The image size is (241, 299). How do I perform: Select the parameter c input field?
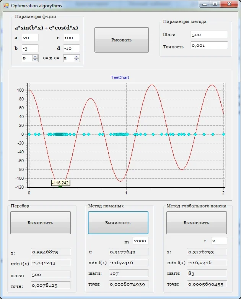[x=71, y=38]
